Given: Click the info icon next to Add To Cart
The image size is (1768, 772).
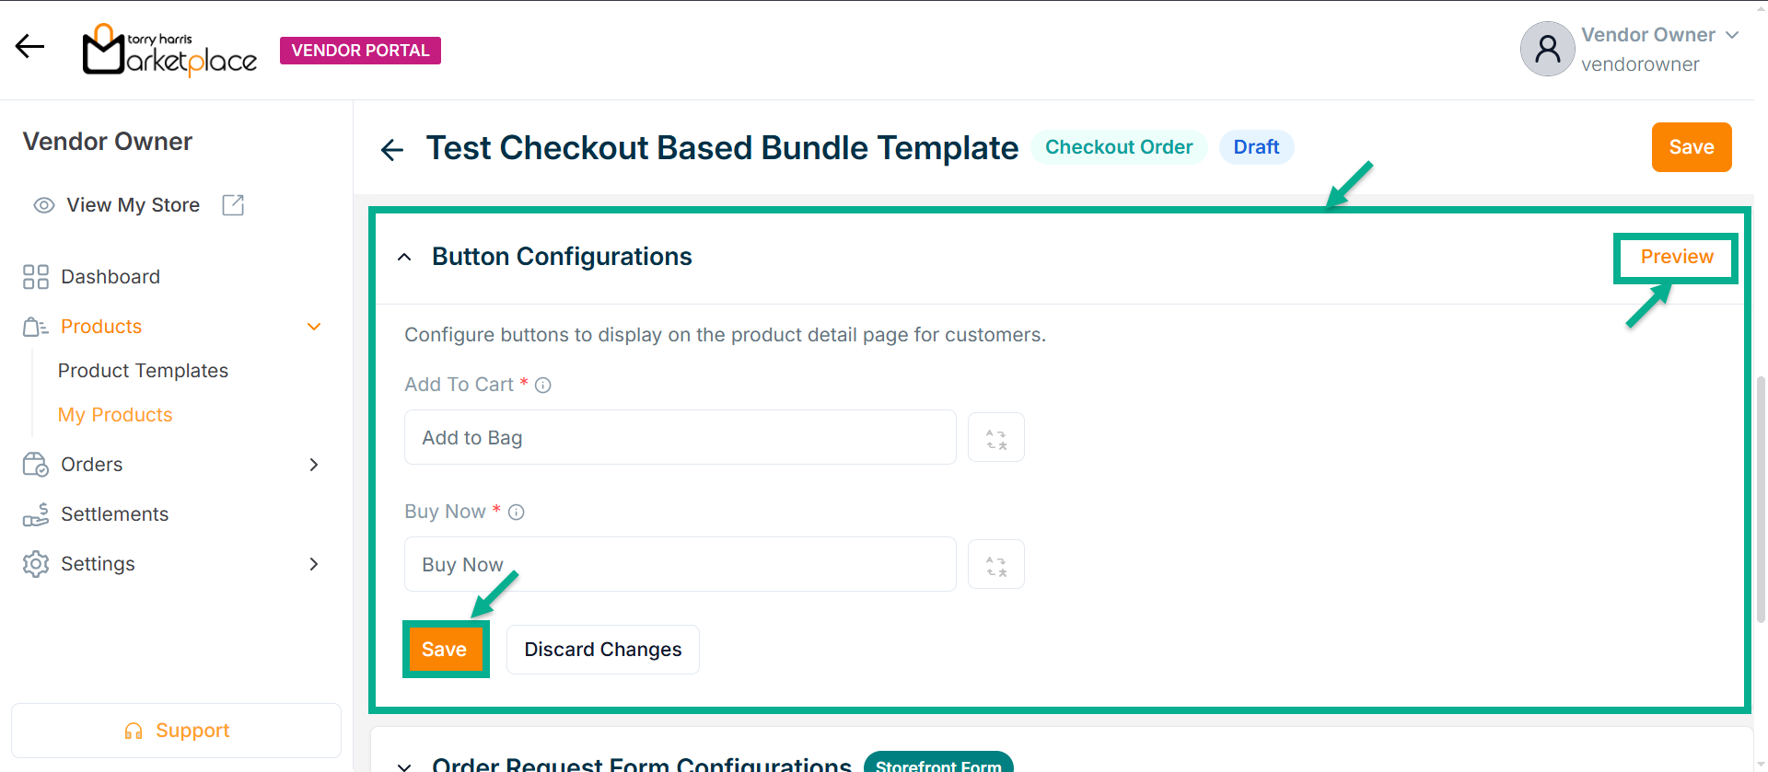Looking at the screenshot, I should pyautogui.click(x=543, y=386).
